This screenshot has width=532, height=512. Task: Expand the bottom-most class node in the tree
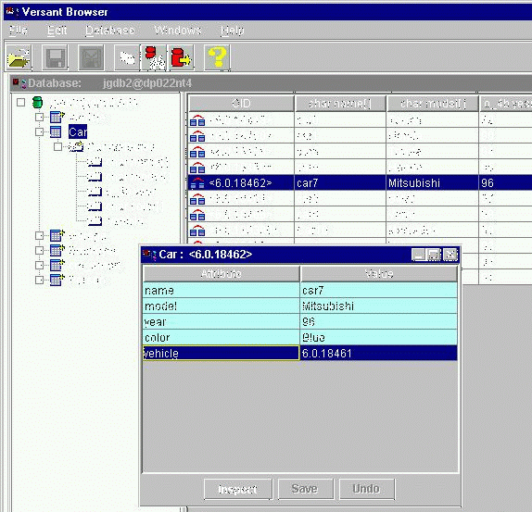[x=39, y=280]
